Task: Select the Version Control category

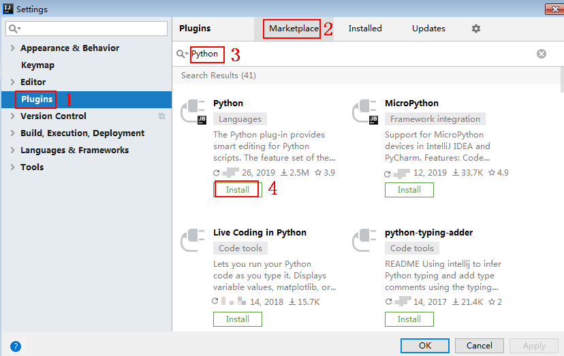Action: coord(53,116)
